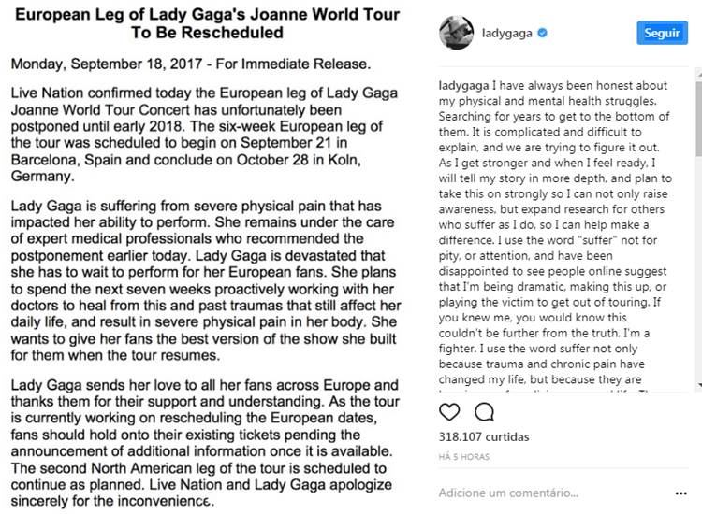Click the blue verified badge

click(543, 34)
